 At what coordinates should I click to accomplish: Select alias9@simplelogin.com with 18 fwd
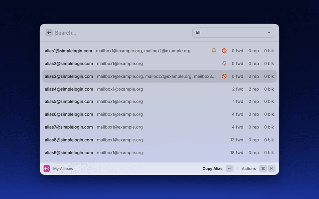pos(69,153)
